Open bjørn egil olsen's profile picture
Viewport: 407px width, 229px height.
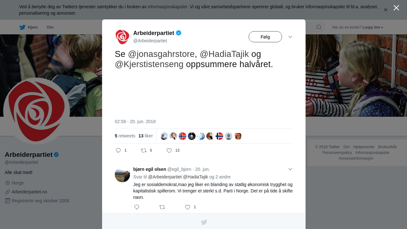[122, 175]
